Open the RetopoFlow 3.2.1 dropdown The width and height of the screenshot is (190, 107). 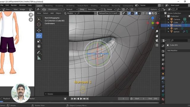[109, 13]
